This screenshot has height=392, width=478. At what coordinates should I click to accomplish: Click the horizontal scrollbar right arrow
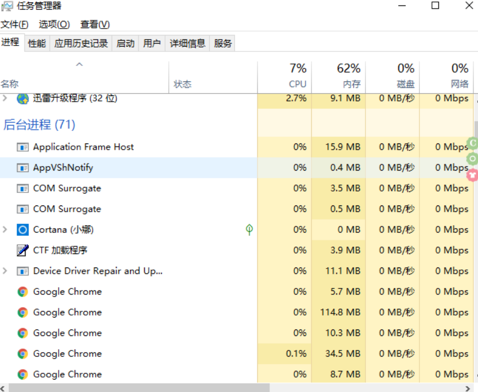468,388
